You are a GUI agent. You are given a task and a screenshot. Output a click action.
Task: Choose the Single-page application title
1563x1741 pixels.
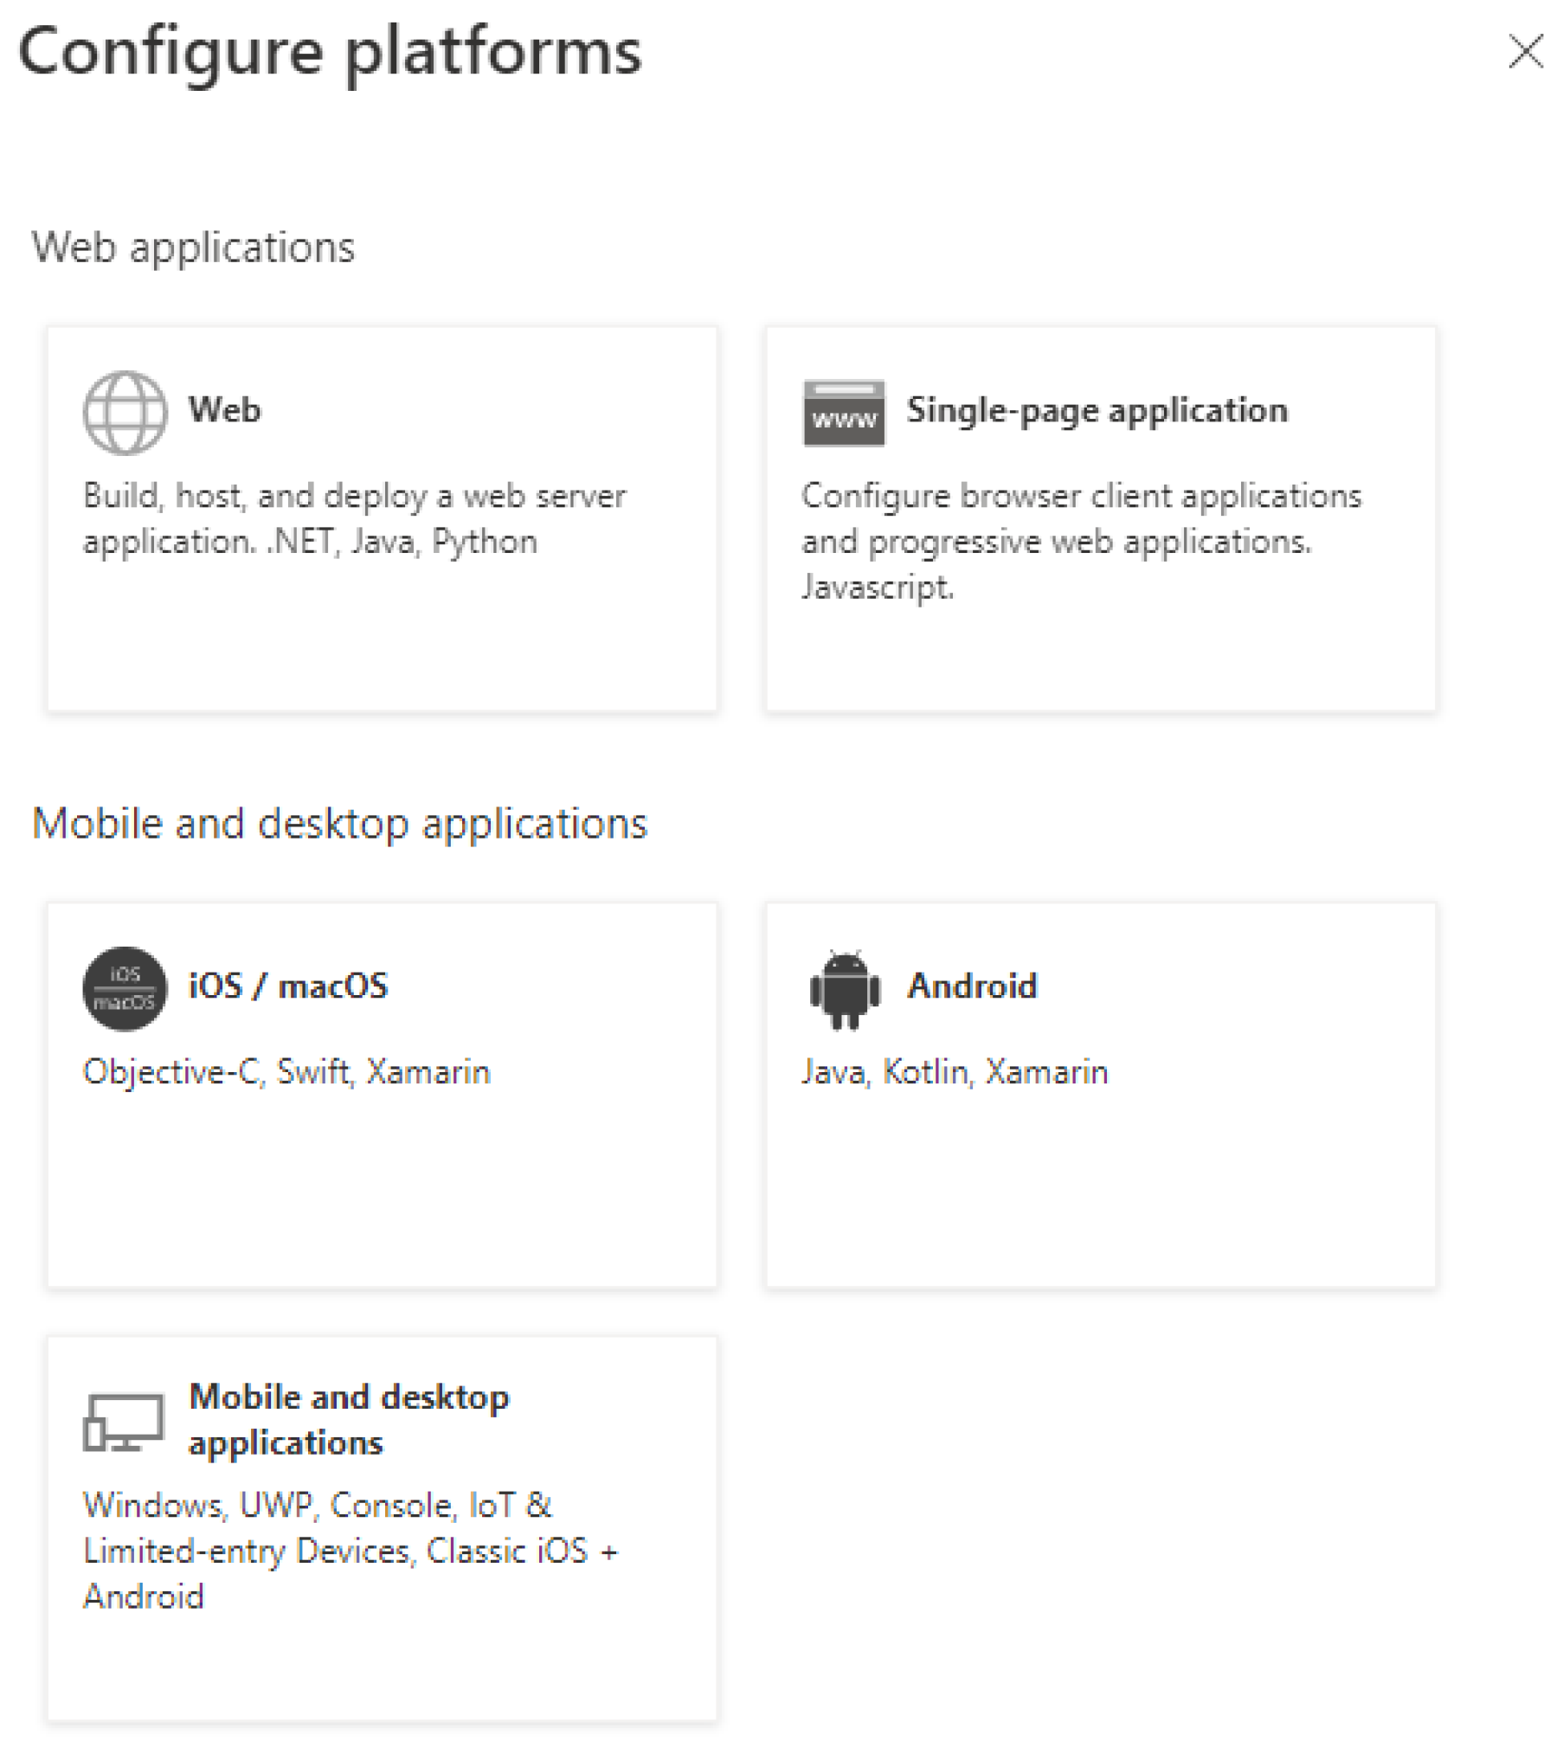1097,410
